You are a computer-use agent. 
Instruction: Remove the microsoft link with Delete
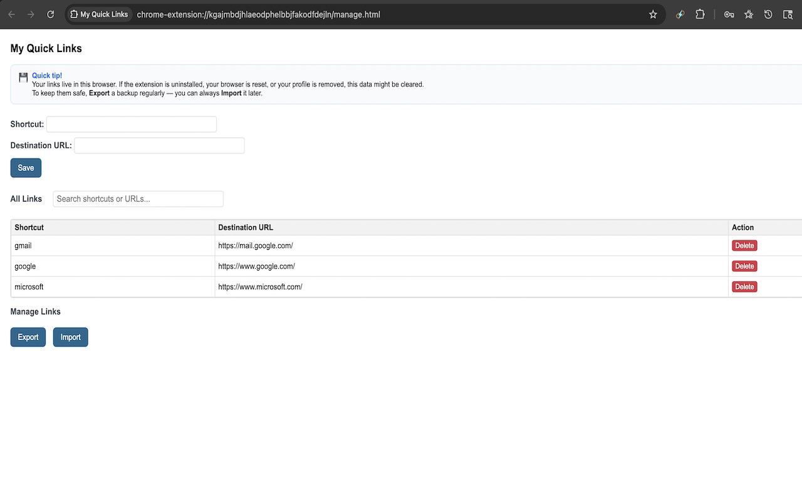click(x=744, y=287)
